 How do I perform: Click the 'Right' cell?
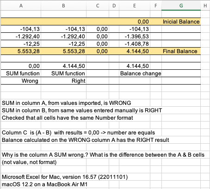click(63, 81)
